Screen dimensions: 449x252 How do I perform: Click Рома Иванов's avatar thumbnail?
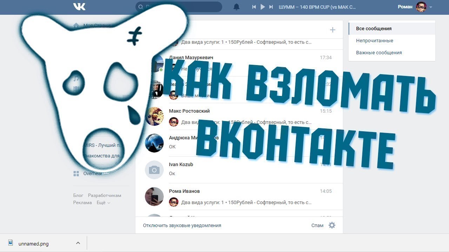[154, 197]
